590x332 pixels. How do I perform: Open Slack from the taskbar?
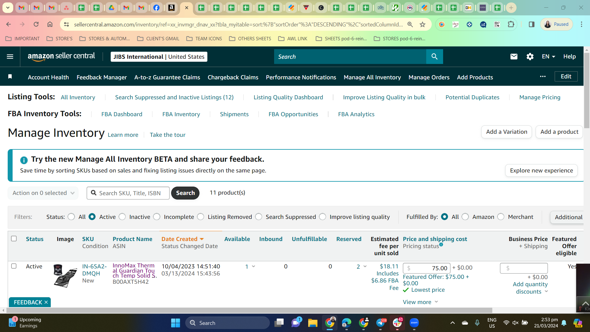click(397, 323)
